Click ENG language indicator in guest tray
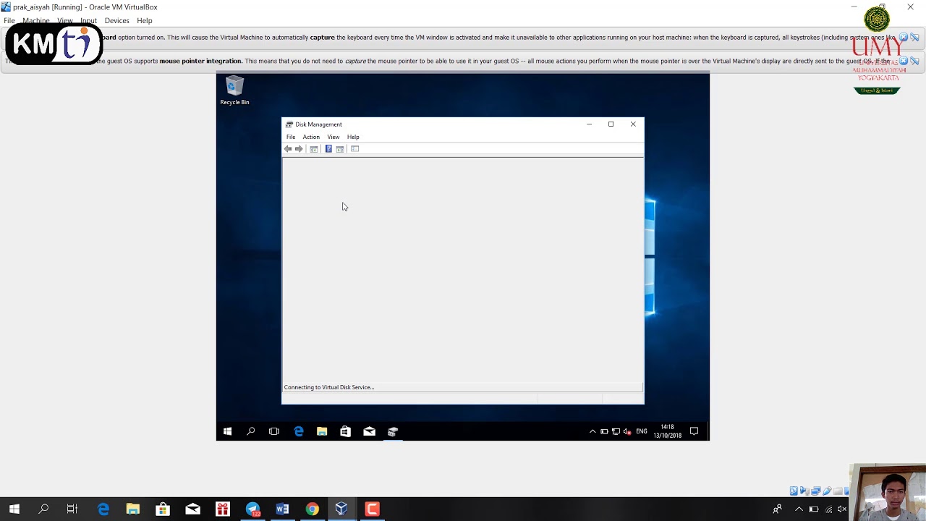Image resolution: width=926 pixels, height=521 pixels. (x=642, y=431)
